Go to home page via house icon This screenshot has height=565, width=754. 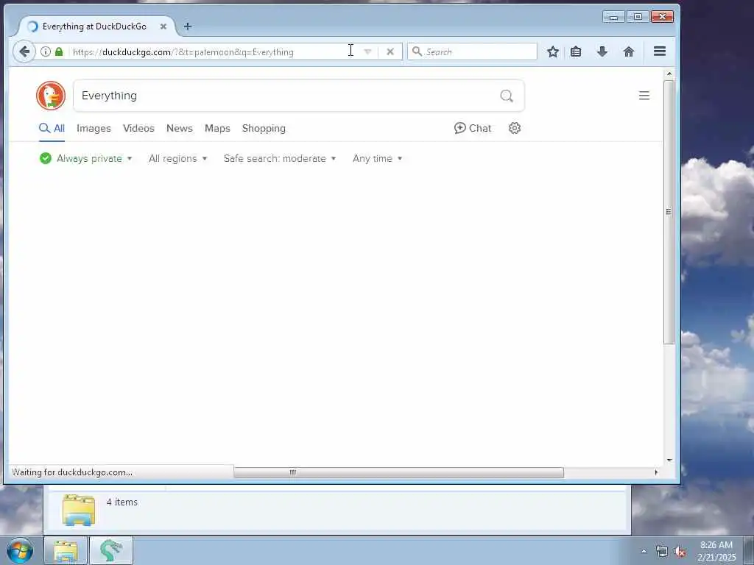pyautogui.click(x=629, y=51)
